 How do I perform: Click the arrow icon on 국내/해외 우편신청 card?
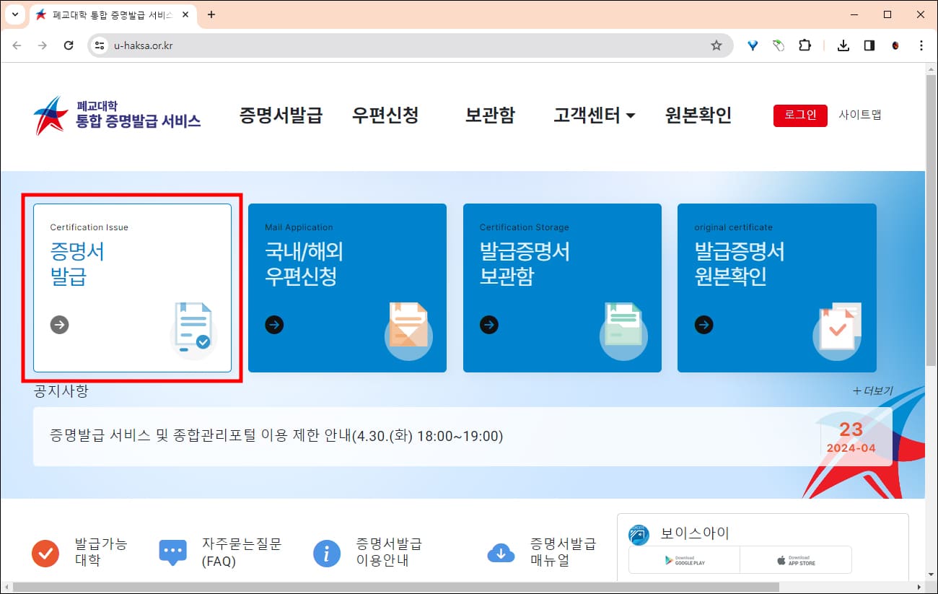pos(274,325)
